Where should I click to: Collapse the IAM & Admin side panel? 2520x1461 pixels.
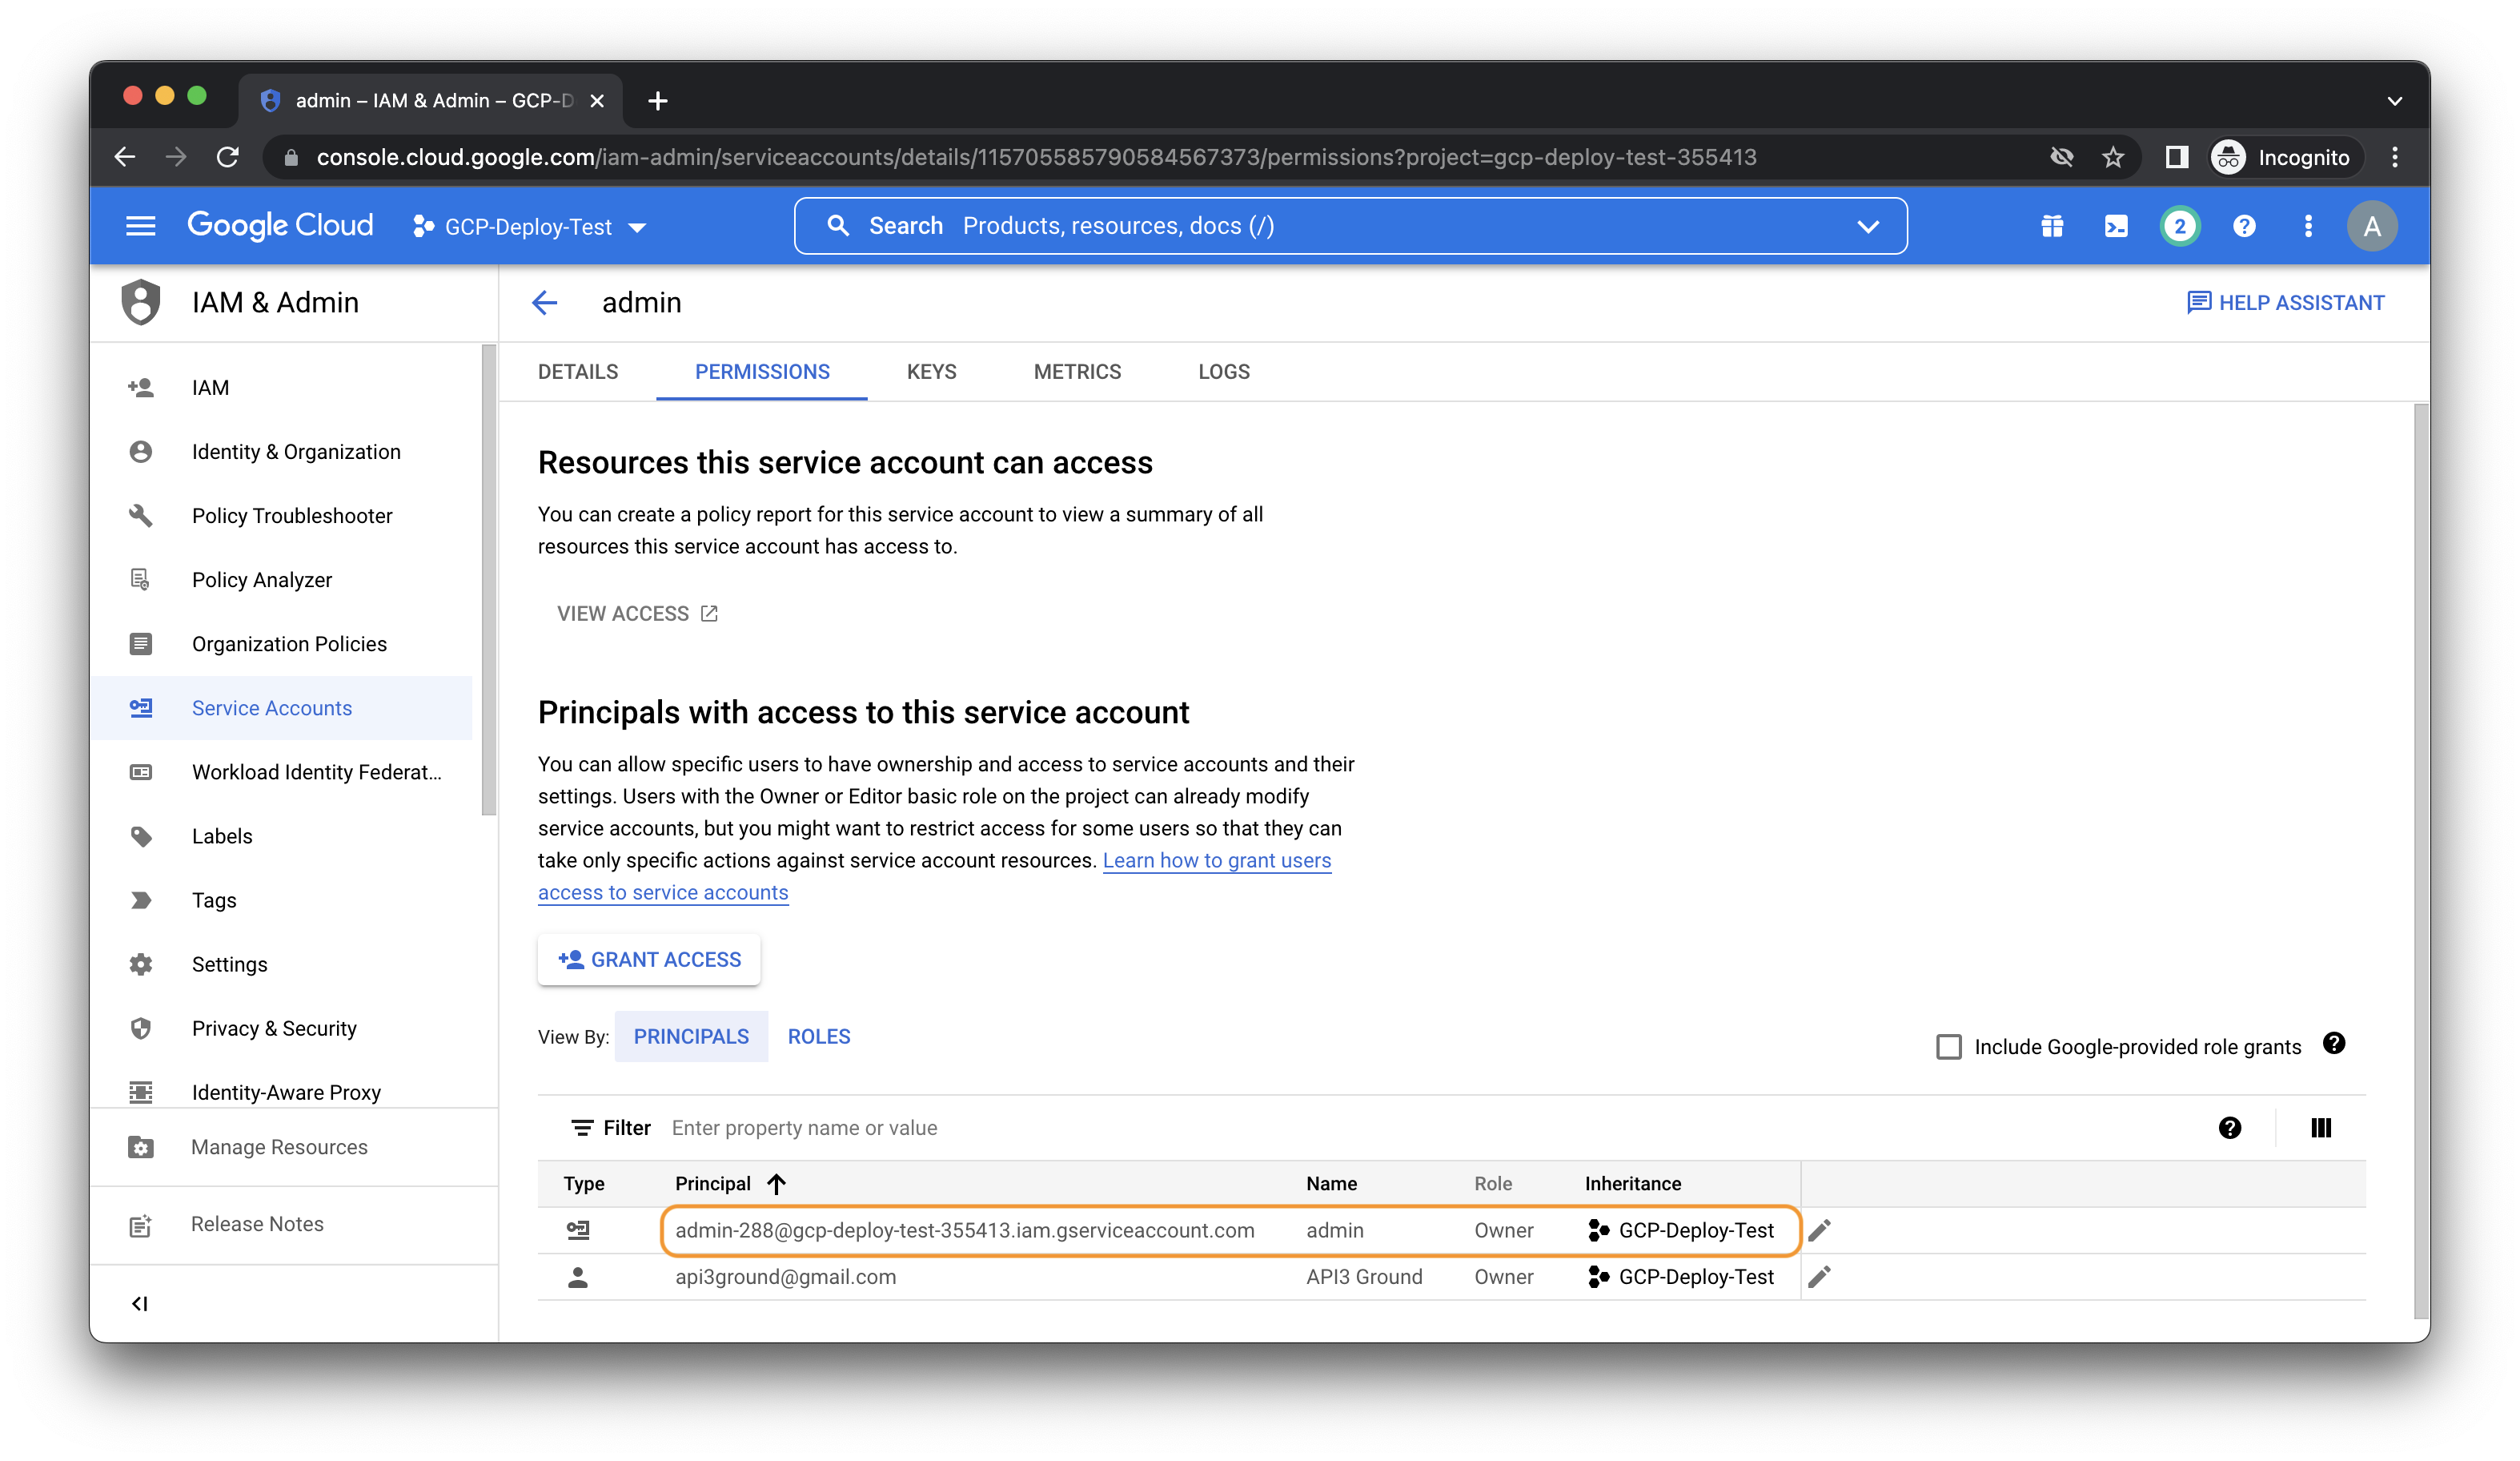(x=140, y=1303)
